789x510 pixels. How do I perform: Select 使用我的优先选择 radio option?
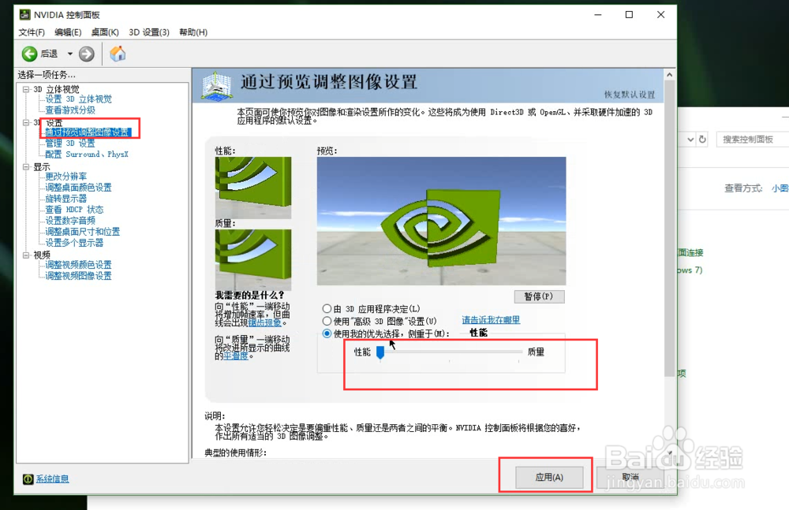(x=327, y=333)
